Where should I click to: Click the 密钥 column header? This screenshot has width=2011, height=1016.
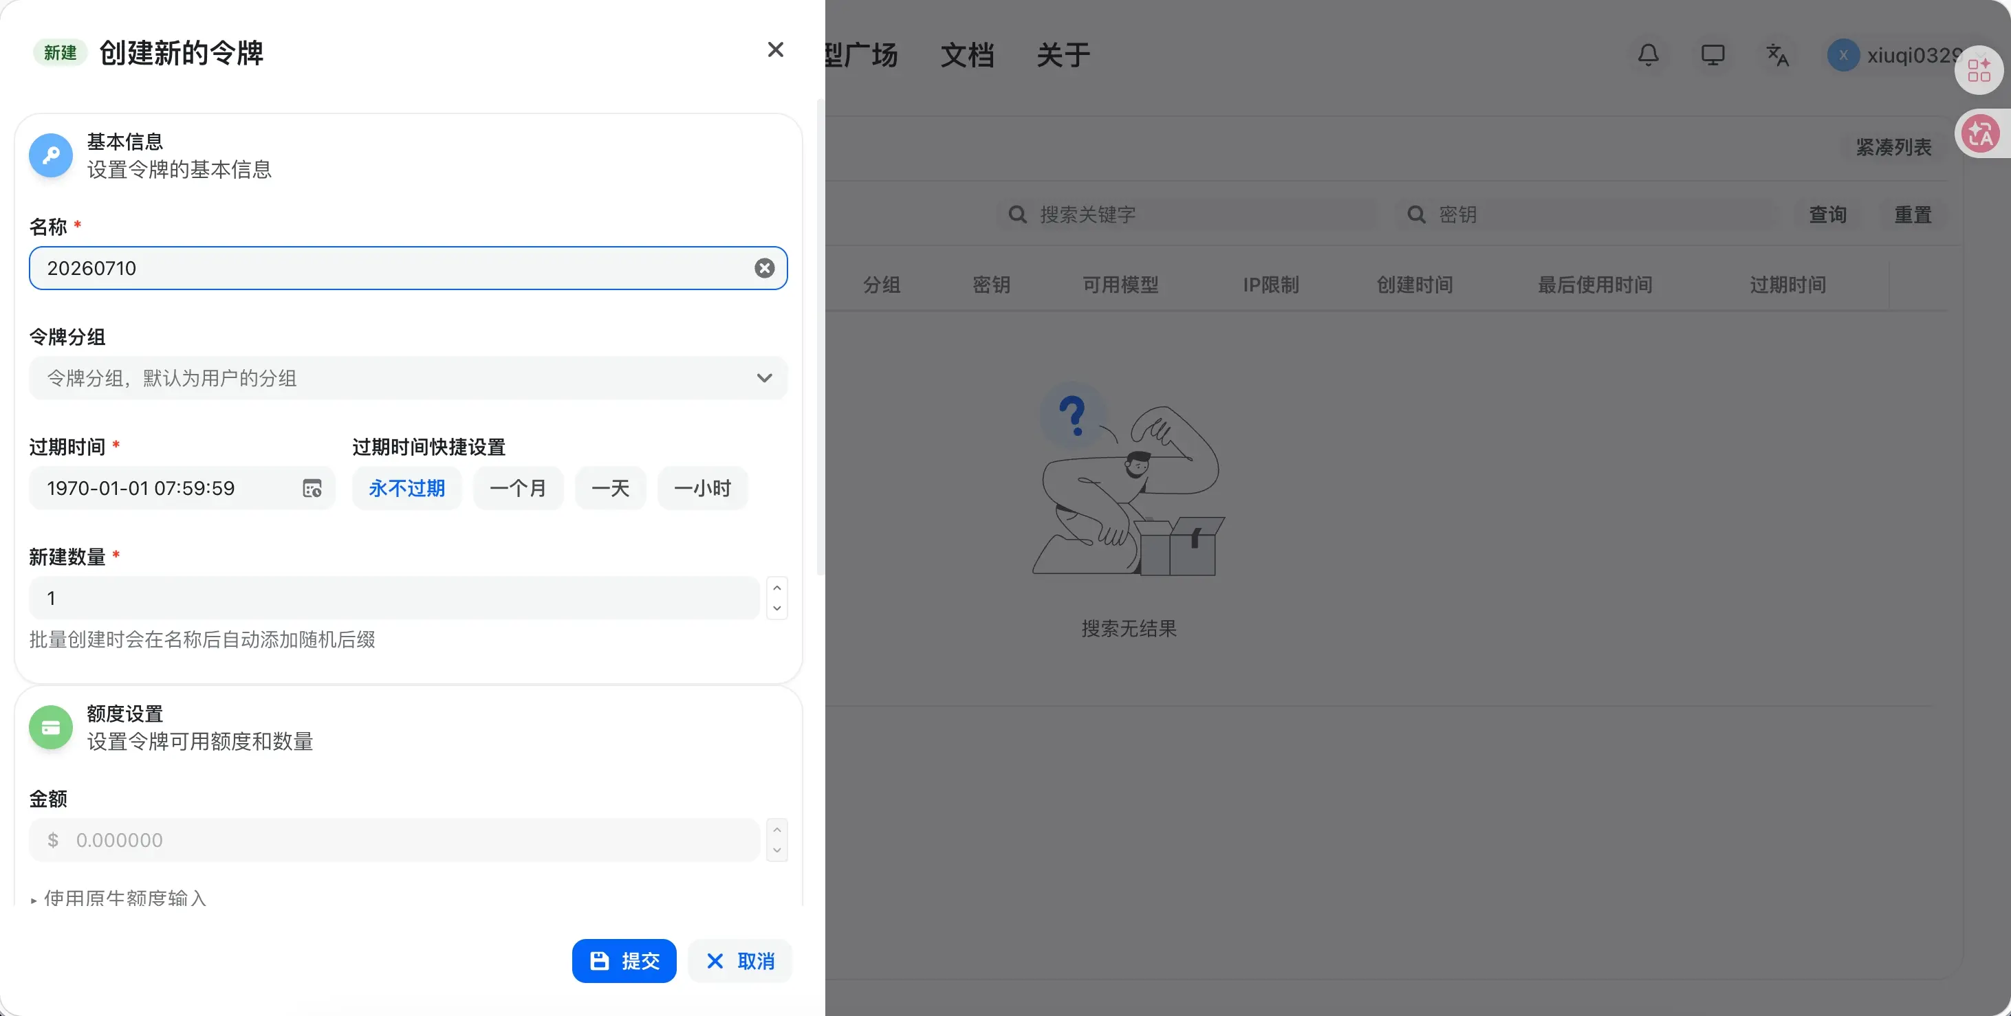click(x=992, y=285)
